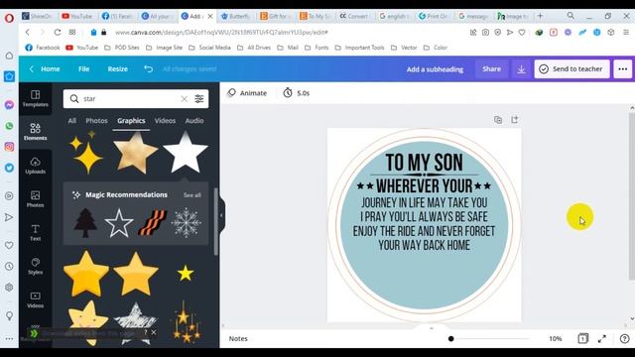Viewport: 635px width, 357px height.
Task: Select the white star graphic
Action: (x=186, y=152)
